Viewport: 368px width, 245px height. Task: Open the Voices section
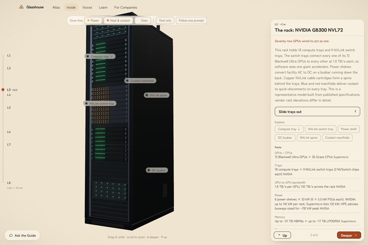87,7
